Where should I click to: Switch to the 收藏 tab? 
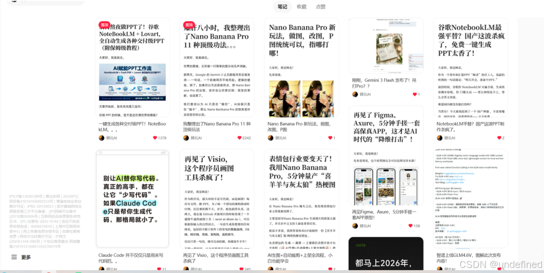tap(302, 7)
